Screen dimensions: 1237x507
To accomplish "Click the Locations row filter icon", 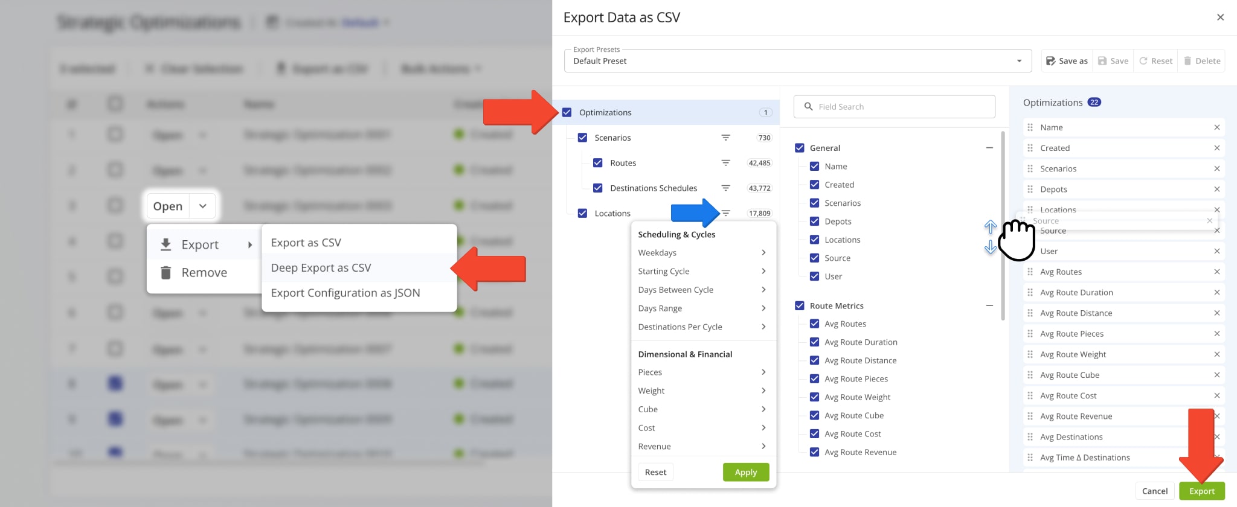I will (x=725, y=213).
